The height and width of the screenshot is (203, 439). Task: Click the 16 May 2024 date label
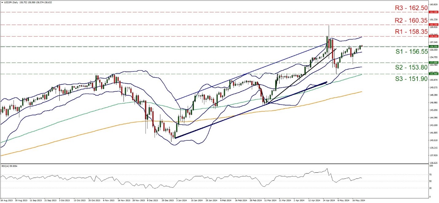pos(357,200)
